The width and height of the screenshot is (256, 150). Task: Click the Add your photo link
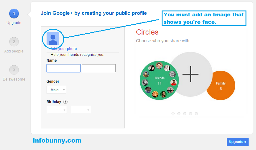tap(64, 49)
